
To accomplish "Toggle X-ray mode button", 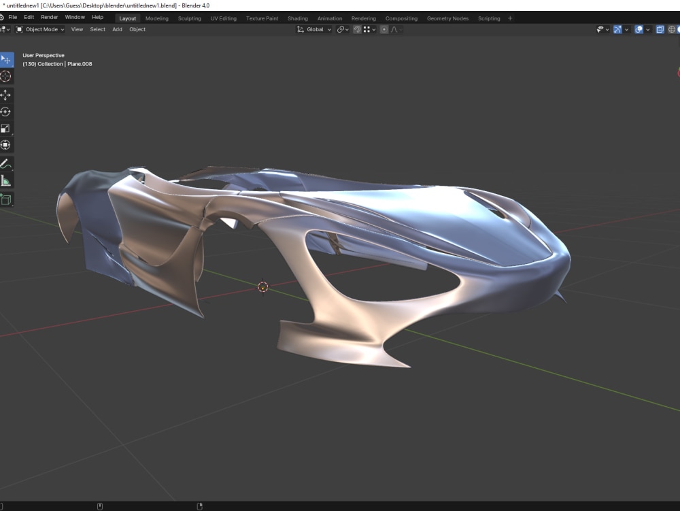I will tap(660, 29).
